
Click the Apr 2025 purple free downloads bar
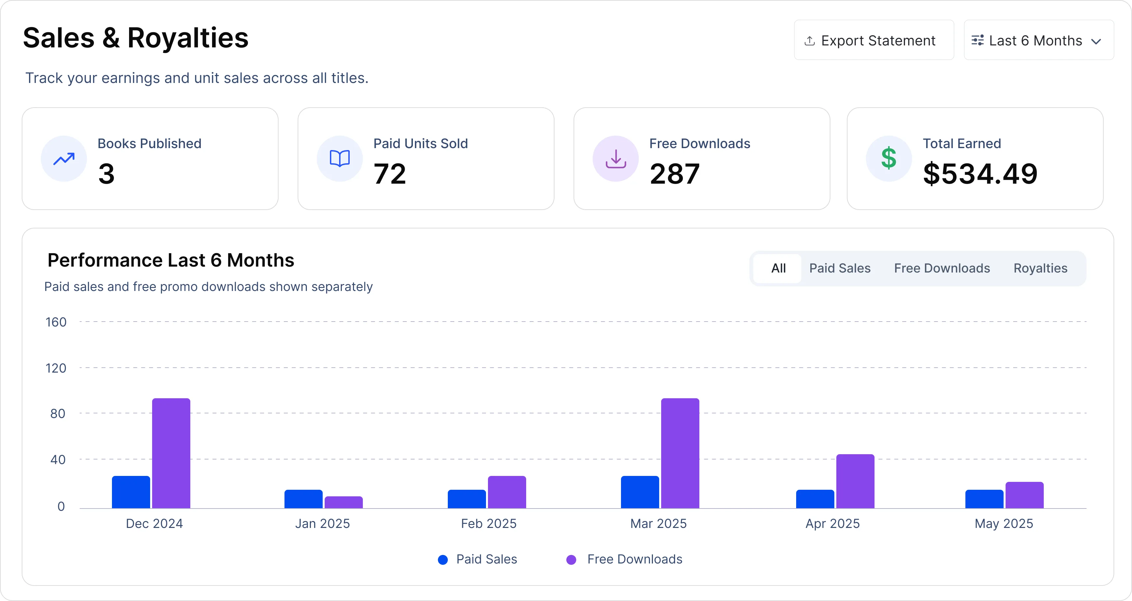point(855,482)
